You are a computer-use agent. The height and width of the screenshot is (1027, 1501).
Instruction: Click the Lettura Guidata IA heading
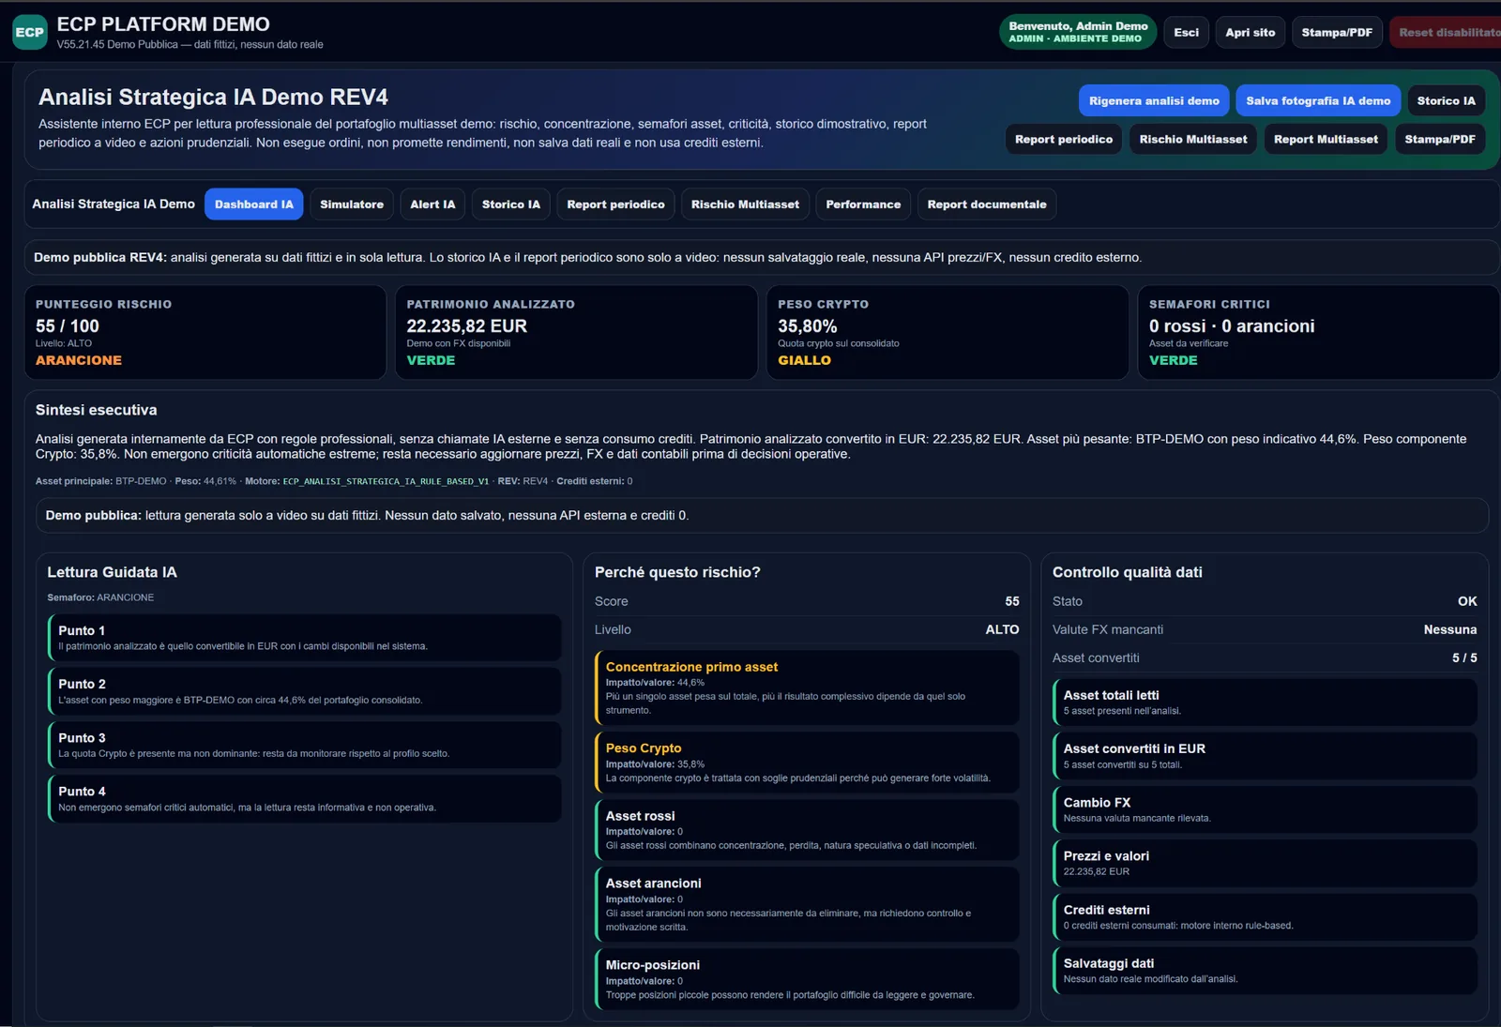(112, 572)
